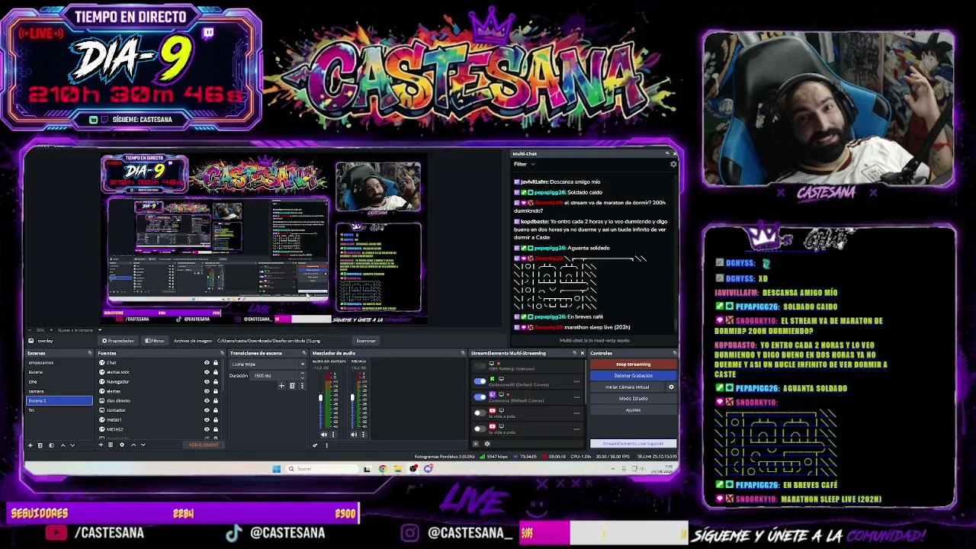The width and height of the screenshot is (976, 549).
Task: Open virtual camera settings gear icon
Action: pyautogui.click(x=671, y=387)
